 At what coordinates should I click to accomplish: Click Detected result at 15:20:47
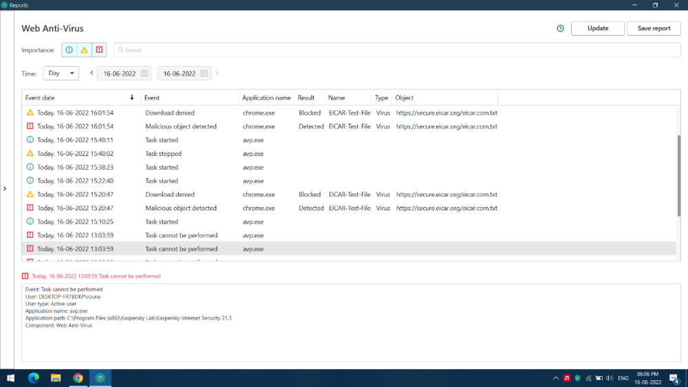[311, 208]
